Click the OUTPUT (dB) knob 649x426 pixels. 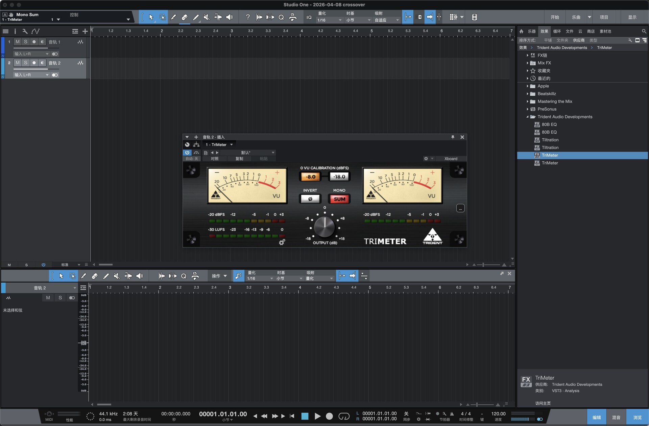pyautogui.click(x=324, y=227)
